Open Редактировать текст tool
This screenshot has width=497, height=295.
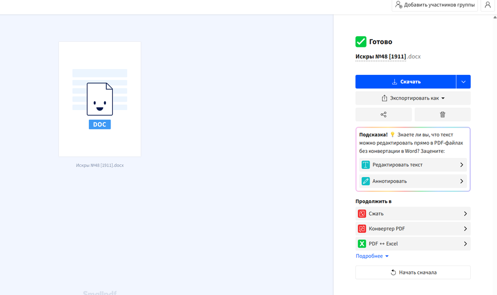pyautogui.click(x=413, y=165)
